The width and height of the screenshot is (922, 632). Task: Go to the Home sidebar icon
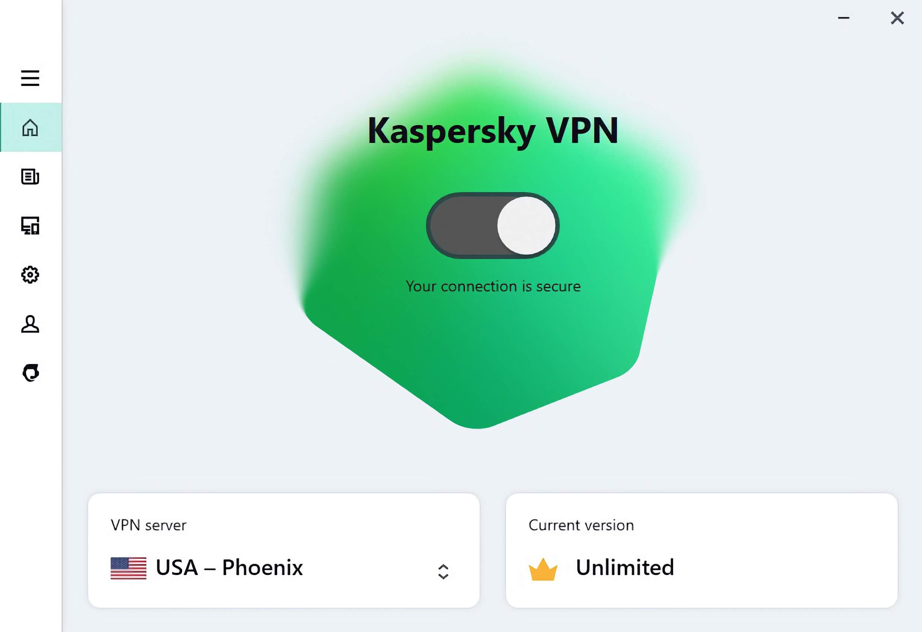click(x=30, y=127)
